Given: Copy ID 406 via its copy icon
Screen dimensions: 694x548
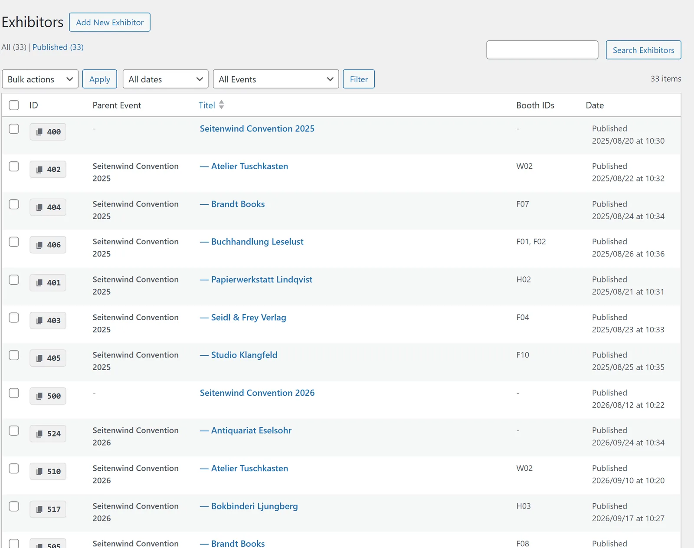Looking at the screenshot, I should click(x=39, y=245).
